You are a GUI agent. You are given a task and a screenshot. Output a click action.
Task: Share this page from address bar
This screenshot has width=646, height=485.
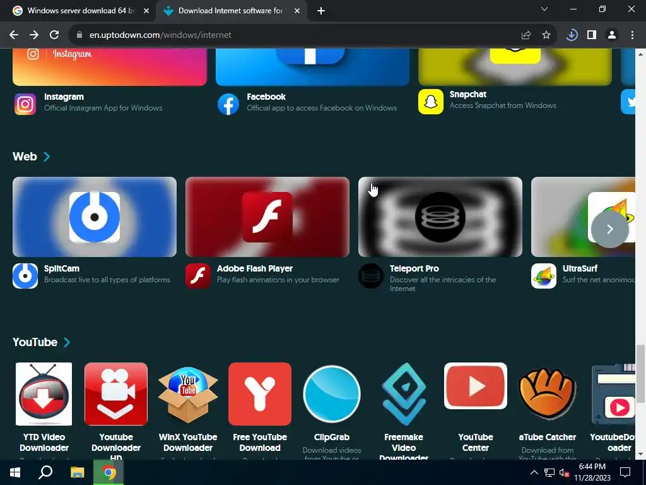(x=526, y=35)
